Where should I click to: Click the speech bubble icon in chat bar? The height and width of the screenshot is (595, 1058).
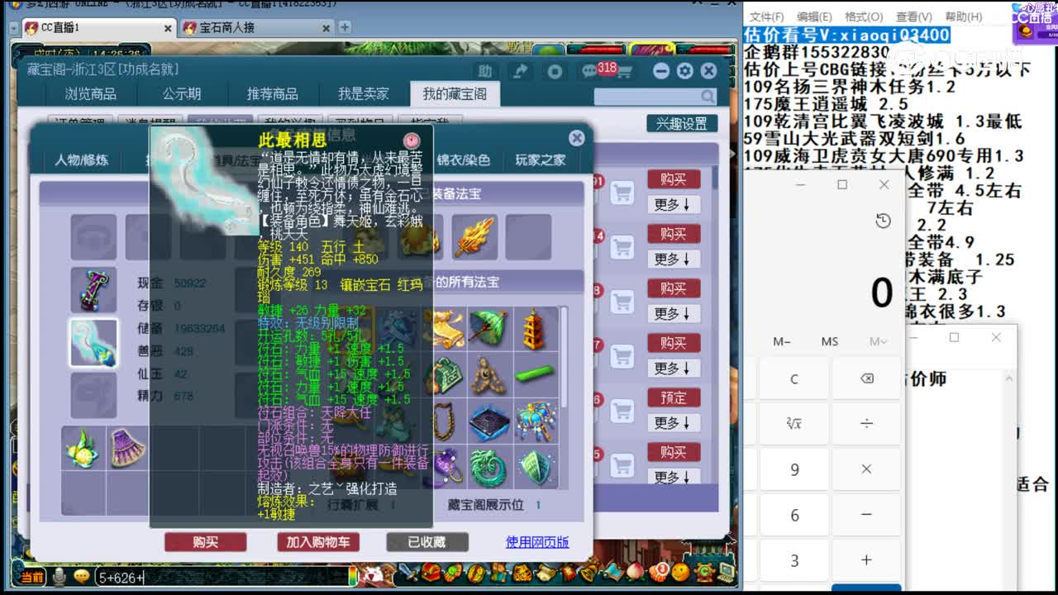pyautogui.click(x=81, y=577)
